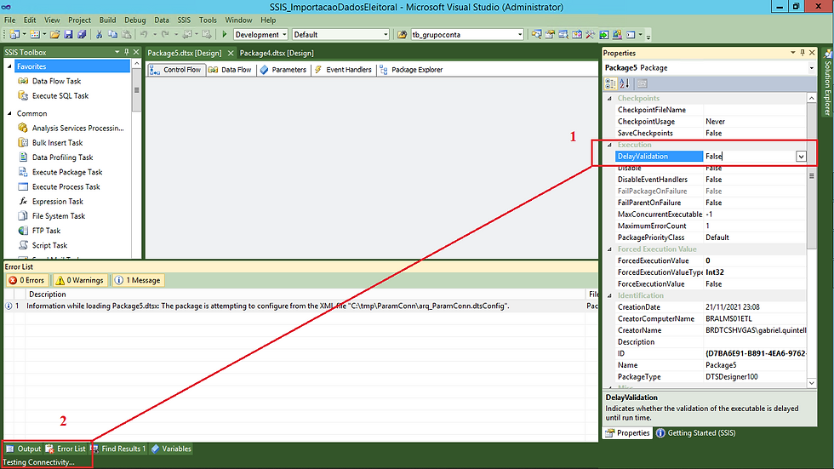Click the Redo arrow icon

(x=165, y=35)
